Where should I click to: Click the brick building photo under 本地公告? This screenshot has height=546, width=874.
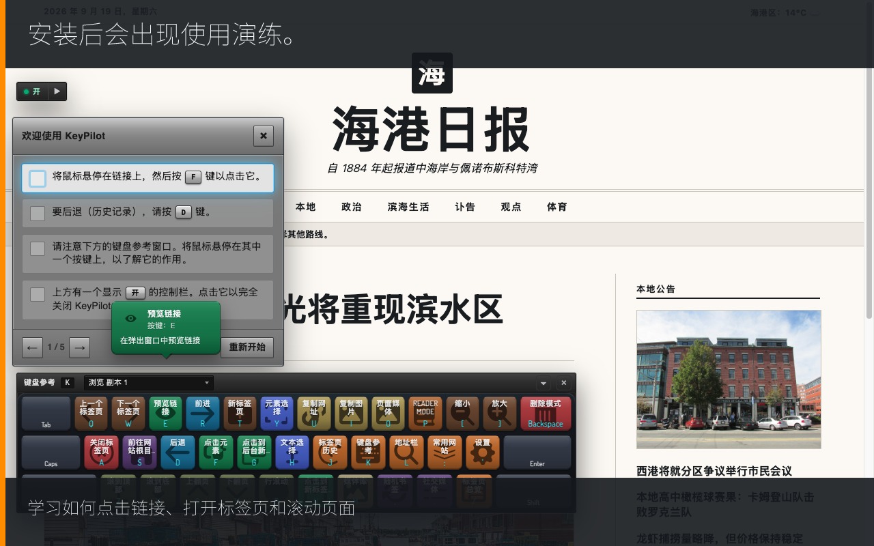(x=729, y=379)
